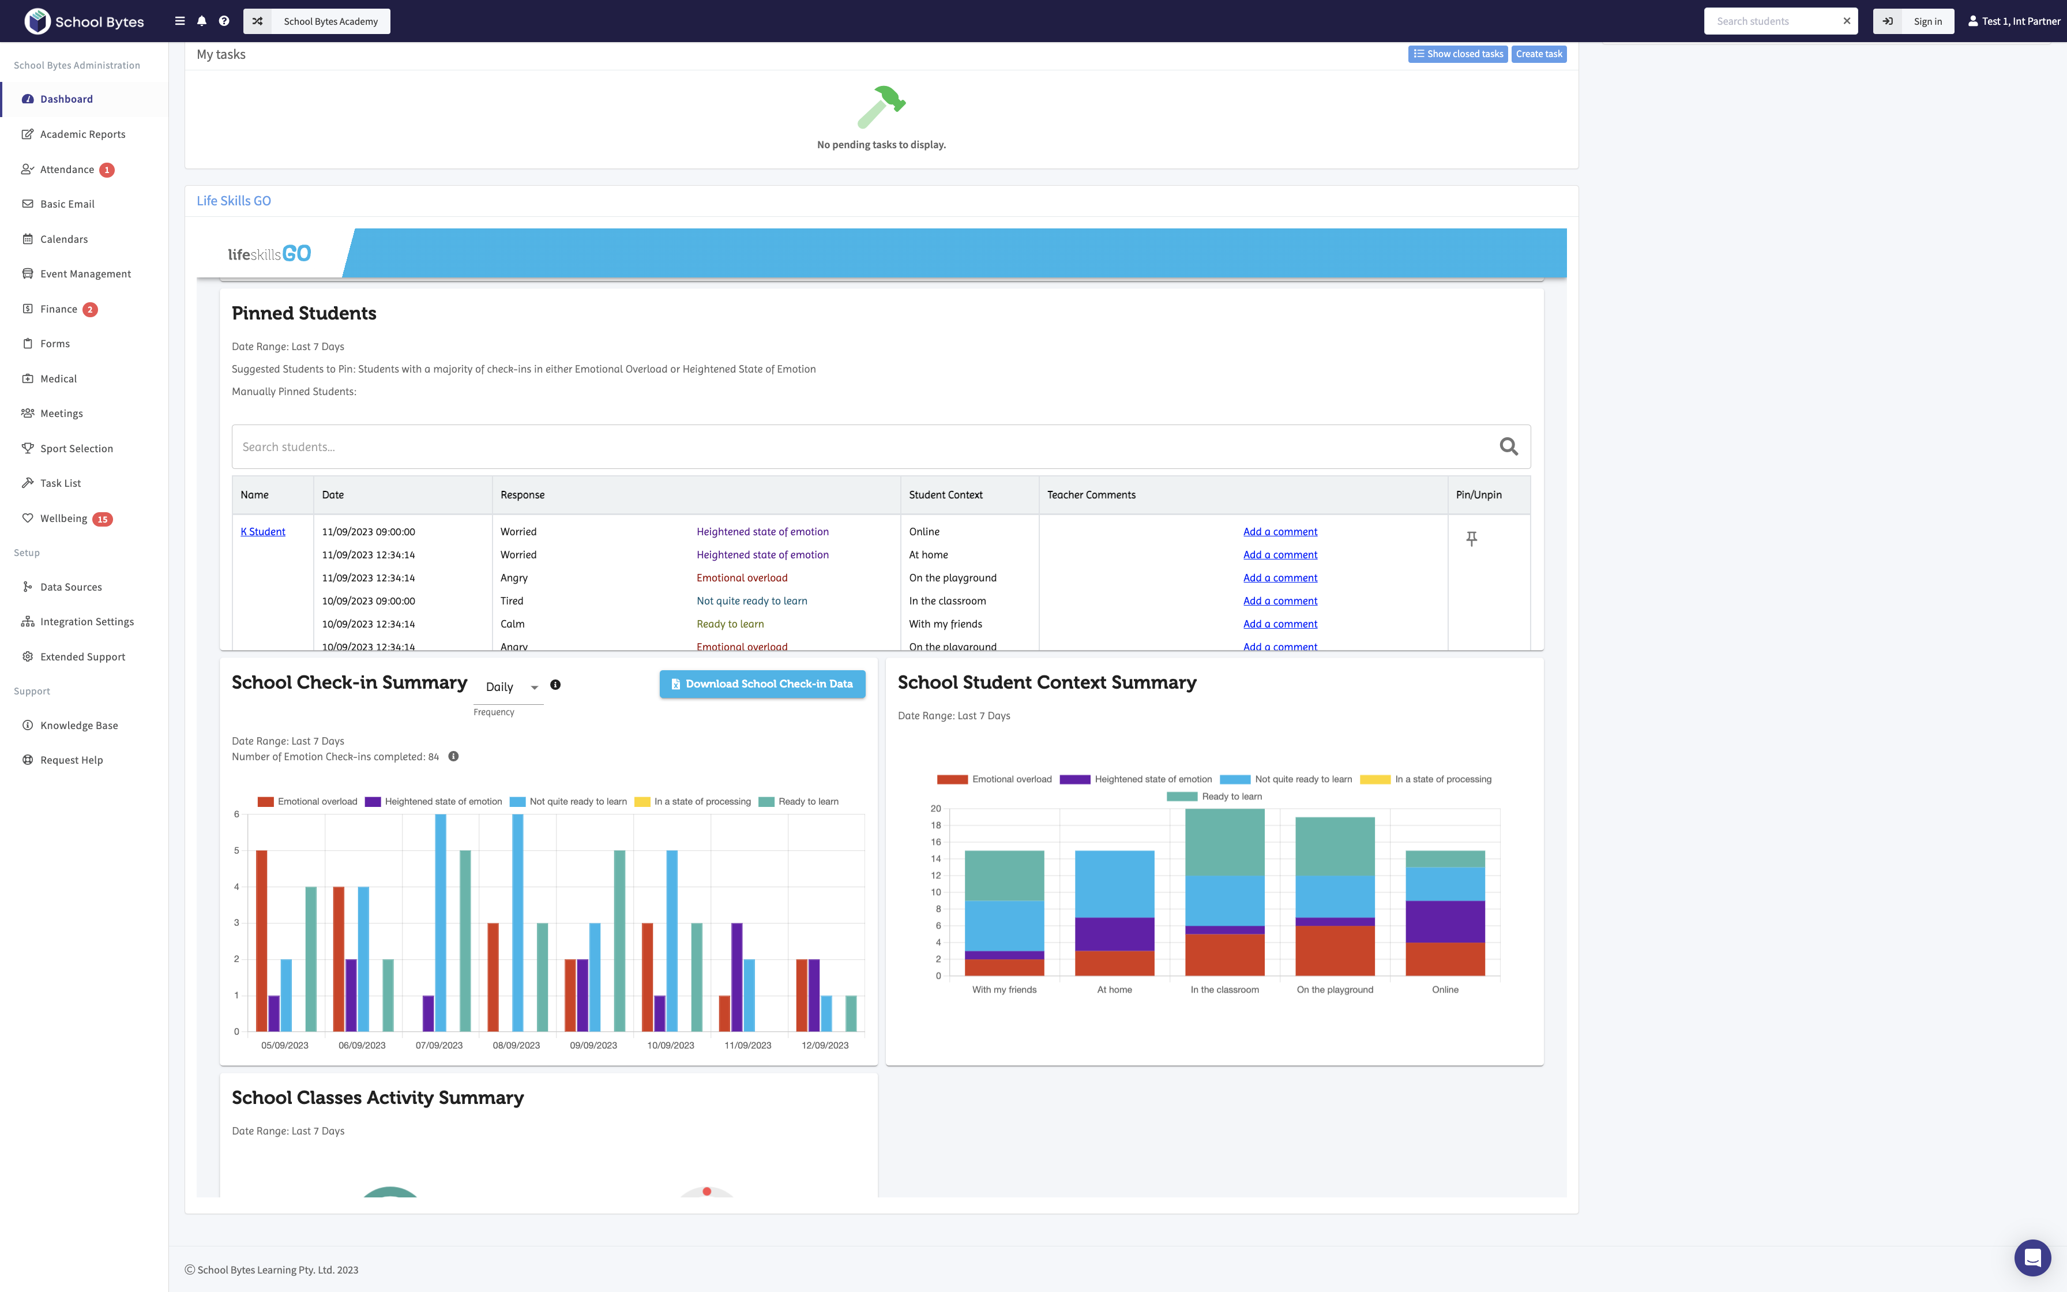The width and height of the screenshot is (2067, 1292).
Task: Open the K Student link
Action: point(263,531)
